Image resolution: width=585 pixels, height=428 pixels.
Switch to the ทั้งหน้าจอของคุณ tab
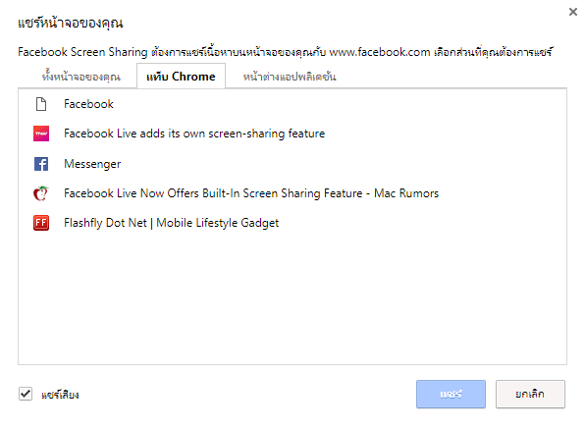[81, 77]
